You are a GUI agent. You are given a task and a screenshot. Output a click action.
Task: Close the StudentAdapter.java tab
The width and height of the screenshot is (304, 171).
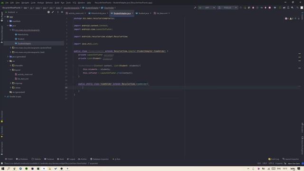133,13
